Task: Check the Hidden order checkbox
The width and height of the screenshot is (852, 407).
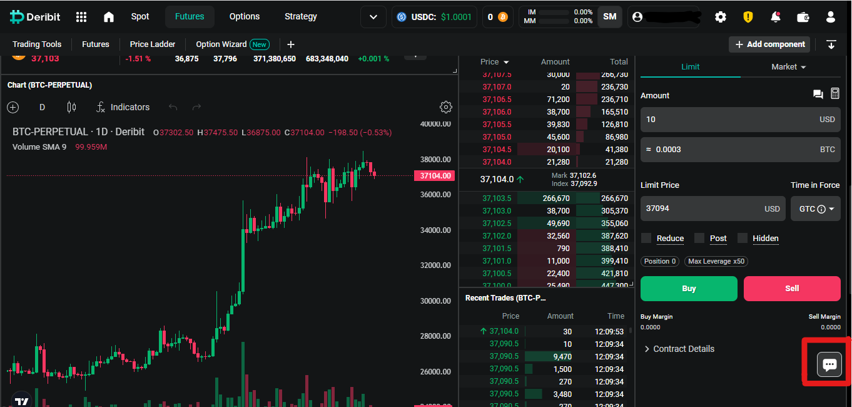Action: tap(743, 238)
